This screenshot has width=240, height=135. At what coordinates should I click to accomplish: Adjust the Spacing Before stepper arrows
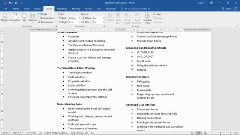click(103, 18)
